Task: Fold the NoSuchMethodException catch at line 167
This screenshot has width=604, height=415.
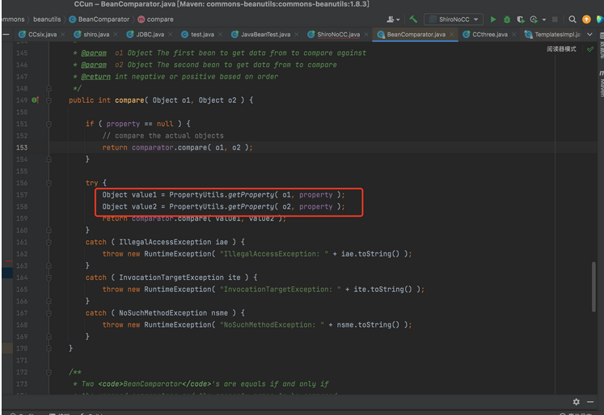Action: [49, 313]
